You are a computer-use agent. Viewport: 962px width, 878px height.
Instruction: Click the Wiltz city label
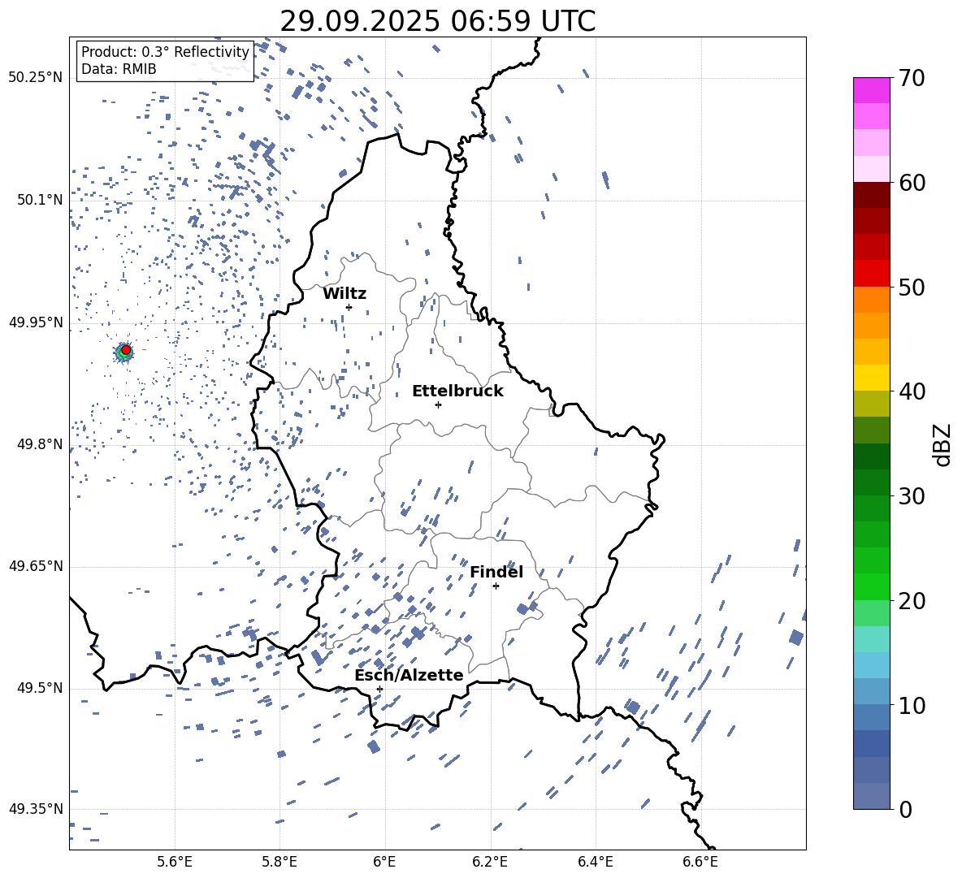pos(344,293)
